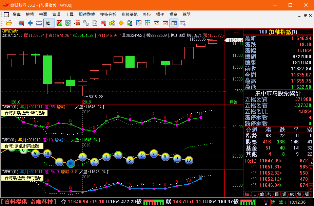Click the up arrow of tick list scrollbar
The width and height of the screenshot is (314, 206).
(x=311, y=168)
